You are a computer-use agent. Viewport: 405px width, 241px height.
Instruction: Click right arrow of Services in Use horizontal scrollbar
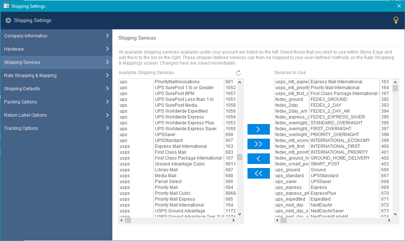(389, 220)
